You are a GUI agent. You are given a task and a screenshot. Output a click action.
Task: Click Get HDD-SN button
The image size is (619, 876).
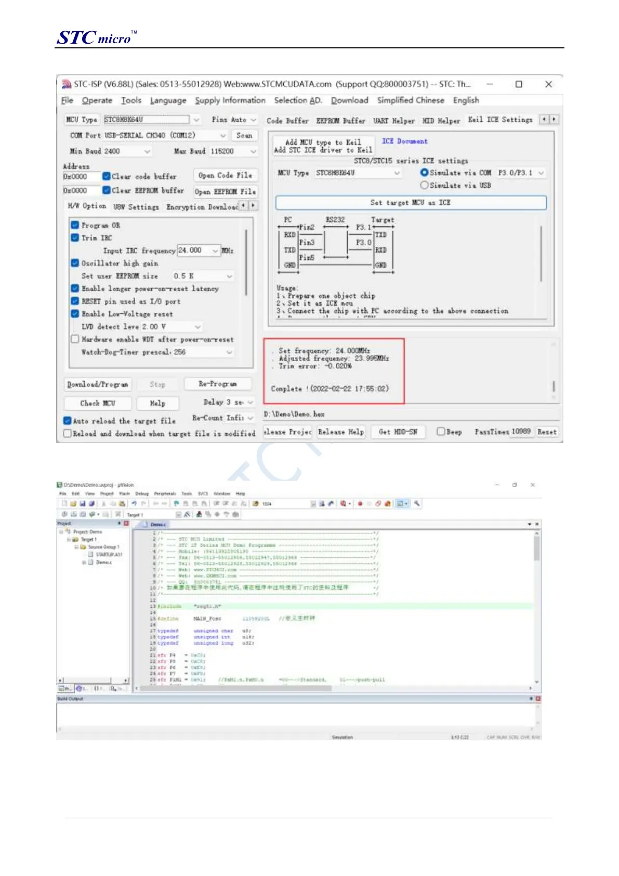(x=398, y=432)
